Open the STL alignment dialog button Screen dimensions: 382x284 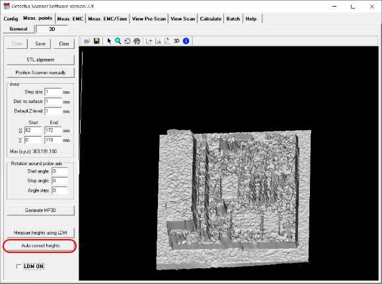pos(40,59)
